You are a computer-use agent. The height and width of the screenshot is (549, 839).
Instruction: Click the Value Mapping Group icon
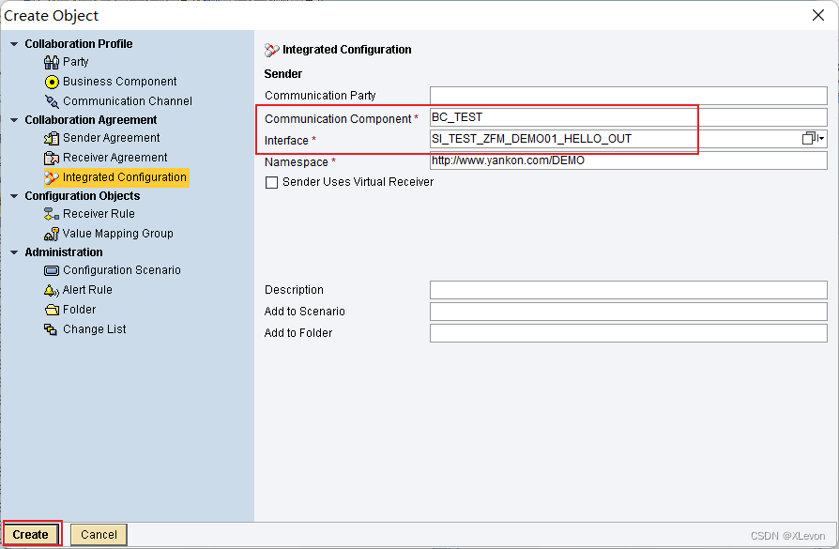(x=52, y=234)
